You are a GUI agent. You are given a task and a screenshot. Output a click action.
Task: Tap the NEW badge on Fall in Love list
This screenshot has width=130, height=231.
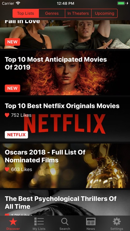[12, 42]
